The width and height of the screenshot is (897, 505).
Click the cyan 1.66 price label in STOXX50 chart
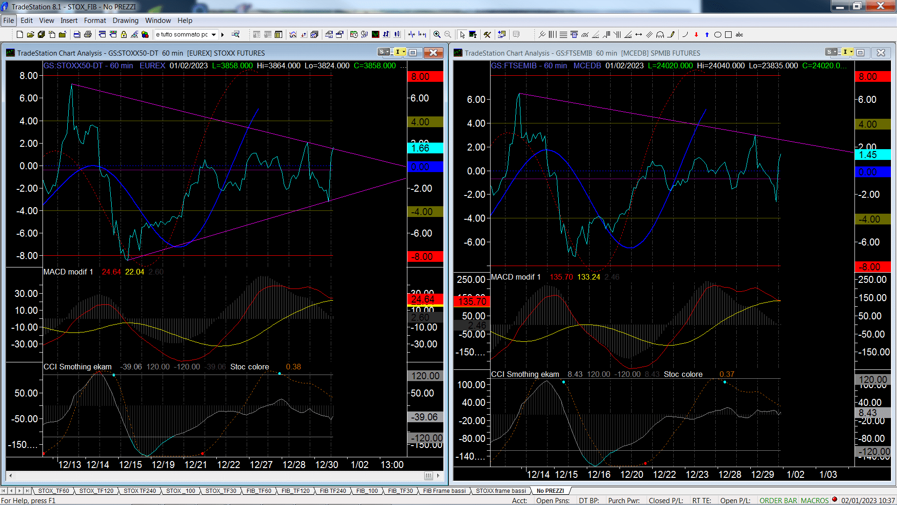coord(425,148)
